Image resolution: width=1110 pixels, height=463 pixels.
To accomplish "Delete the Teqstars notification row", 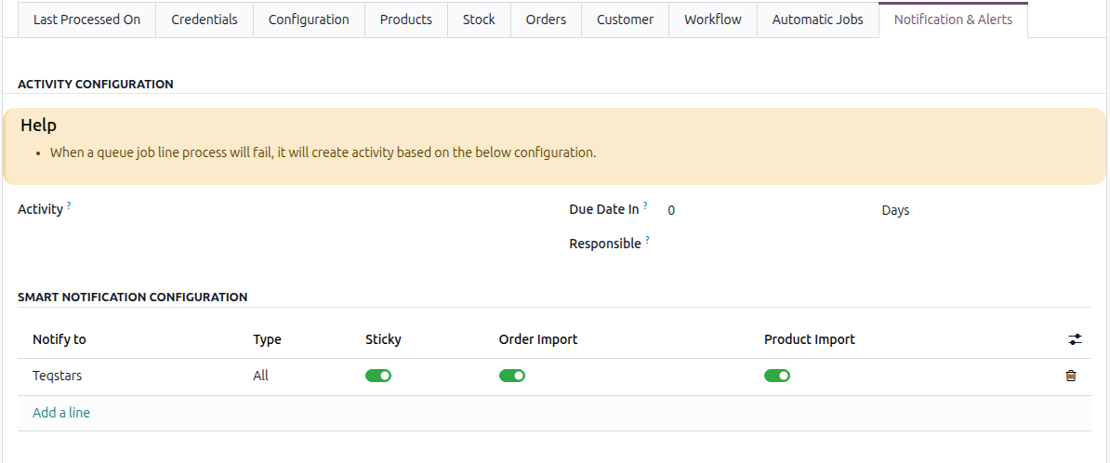I will 1071,376.
